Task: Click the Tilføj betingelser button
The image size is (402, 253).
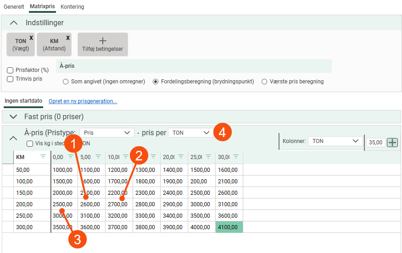Action: 102,44
